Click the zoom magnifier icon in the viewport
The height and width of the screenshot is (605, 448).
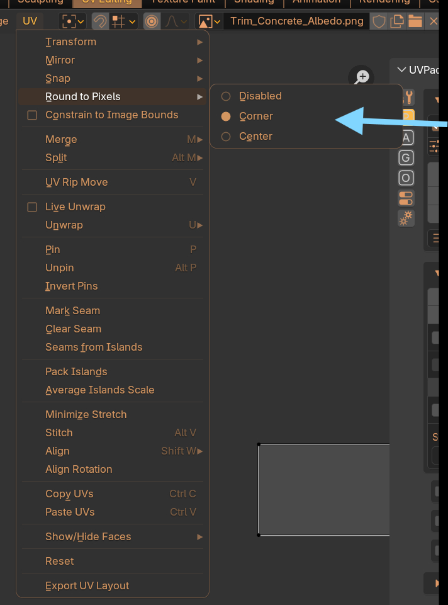[361, 77]
